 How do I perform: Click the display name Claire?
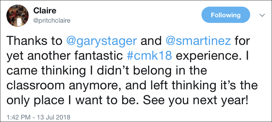[x=44, y=11]
